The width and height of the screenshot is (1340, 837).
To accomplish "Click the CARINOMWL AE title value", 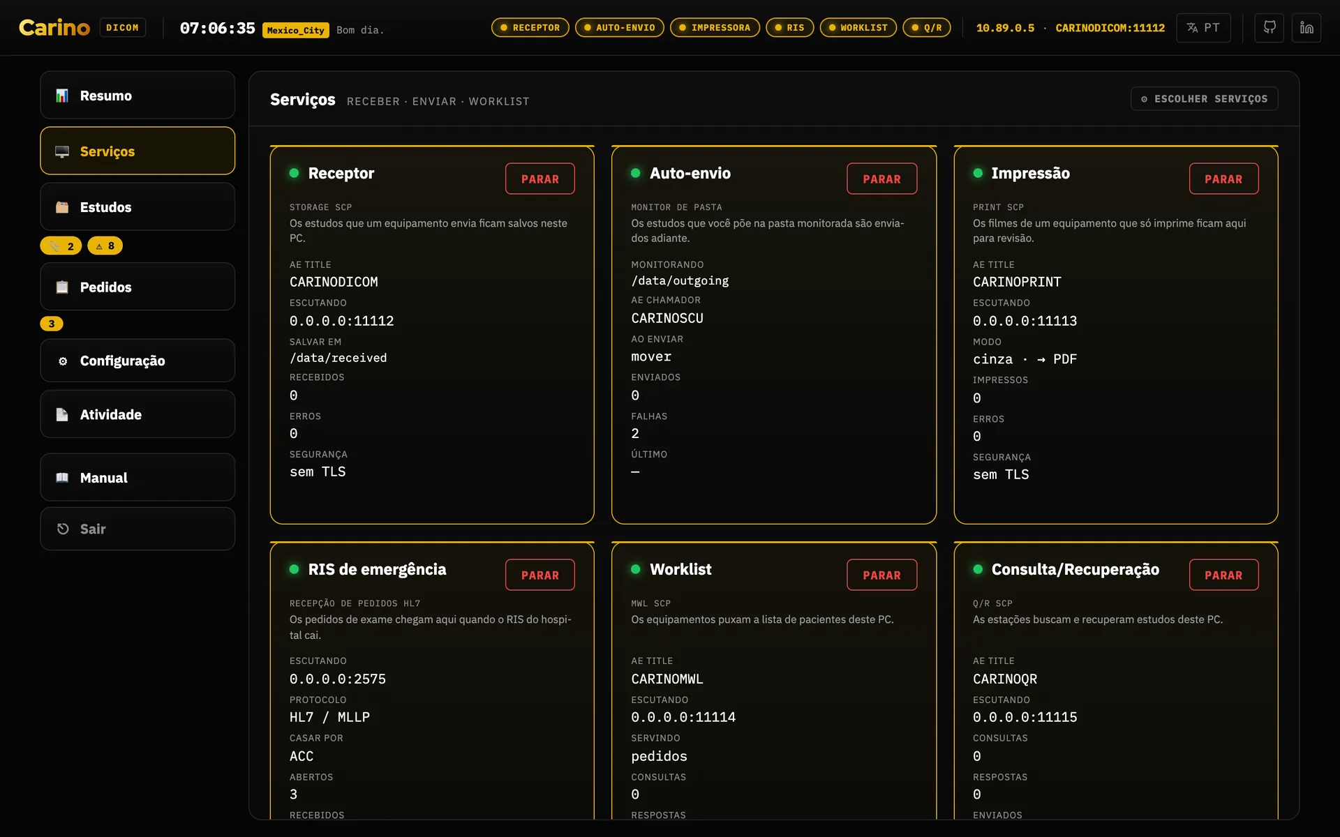I will tap(667, 679).
